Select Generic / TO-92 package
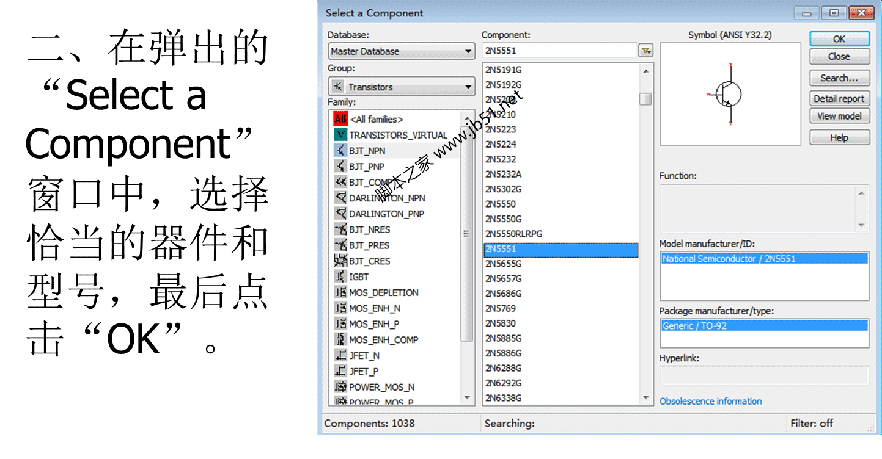The width and height of the screenshot is (882, 459). pos(764,326)
